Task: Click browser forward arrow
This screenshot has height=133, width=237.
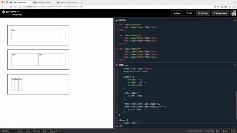Action: [x=6, y=7]
